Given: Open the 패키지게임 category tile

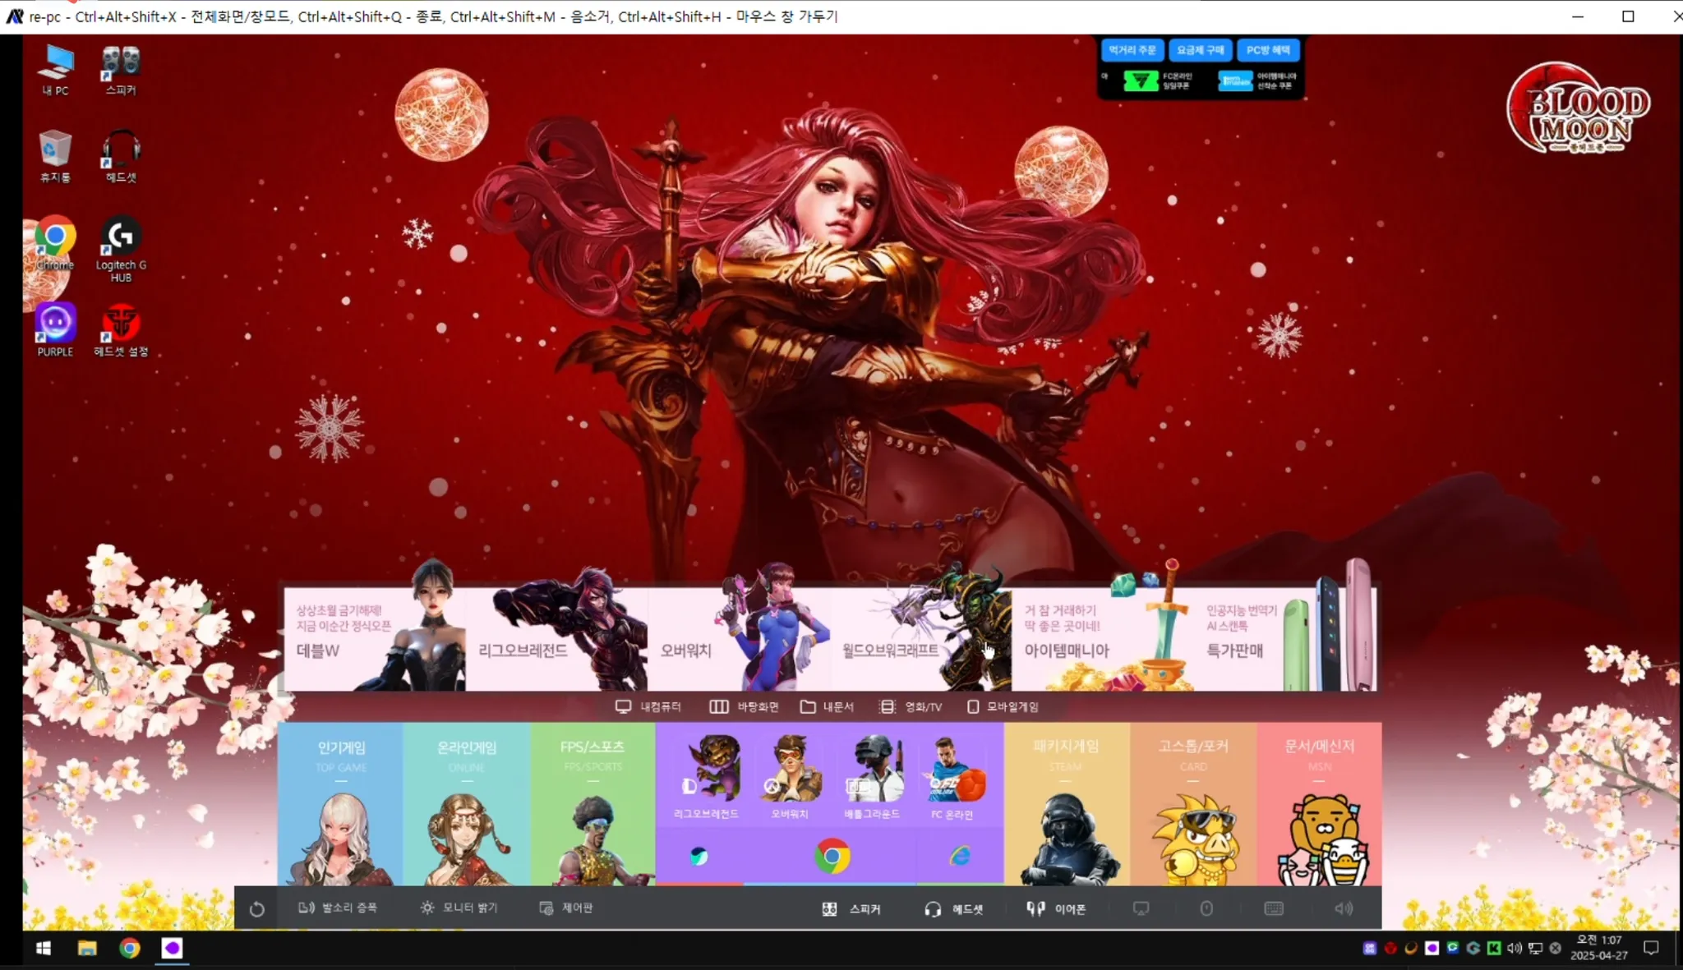Looking at the screenshot, I should pos(1067,803).
